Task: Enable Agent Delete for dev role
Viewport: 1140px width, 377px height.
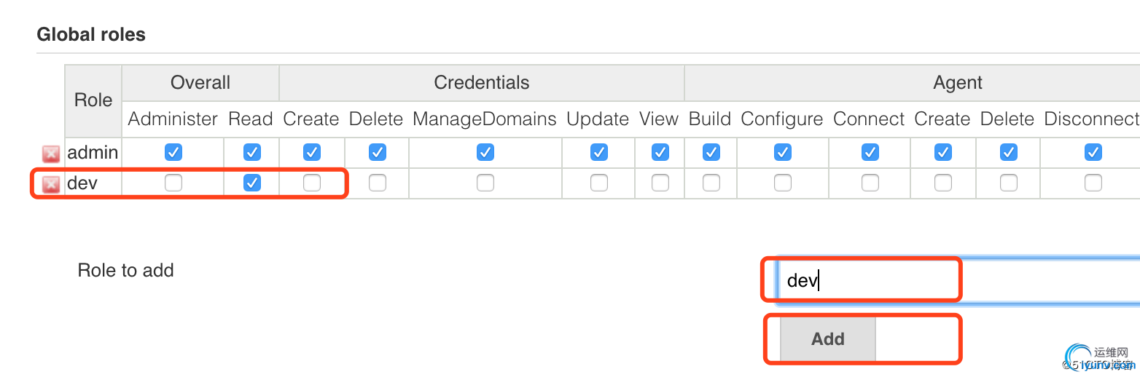Action: pos(1008,183)
